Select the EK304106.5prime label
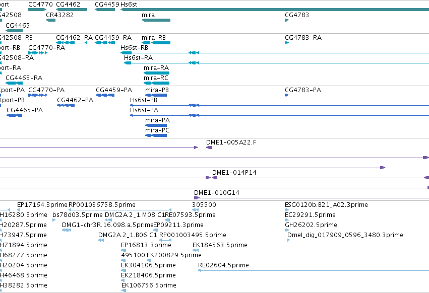The image size is (429, 293). click(x=148, y=265)
